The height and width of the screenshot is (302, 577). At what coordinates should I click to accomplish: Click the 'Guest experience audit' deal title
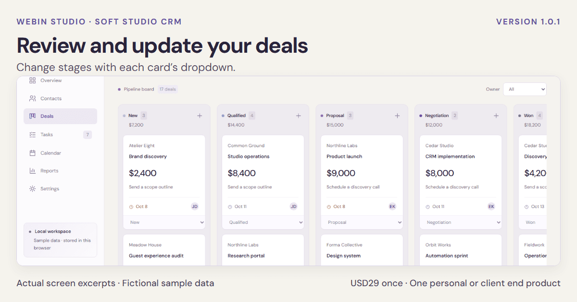[156, 256]
